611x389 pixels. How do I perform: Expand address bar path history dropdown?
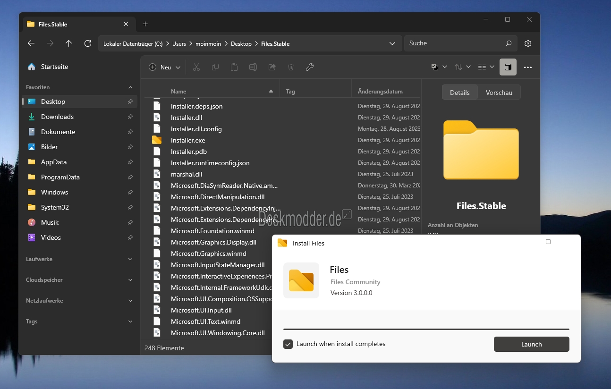(x=392, y=43)
